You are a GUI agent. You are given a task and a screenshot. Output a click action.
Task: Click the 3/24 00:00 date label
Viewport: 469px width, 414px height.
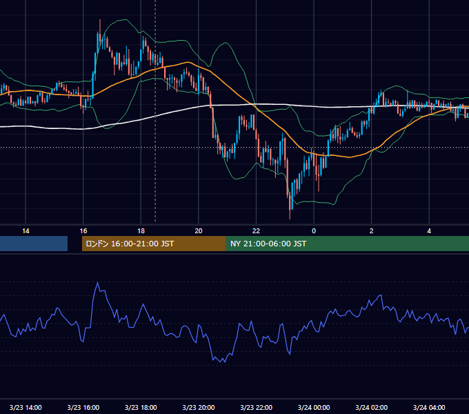coord(314,407)
